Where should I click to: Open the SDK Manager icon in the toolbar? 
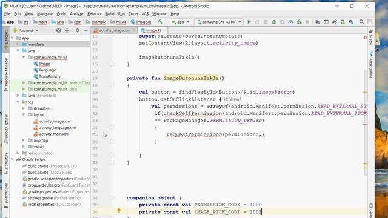[351, 22]
